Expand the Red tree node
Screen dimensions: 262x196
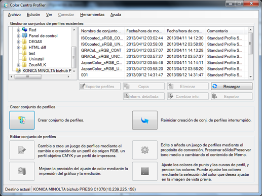[x=18, y=30]
